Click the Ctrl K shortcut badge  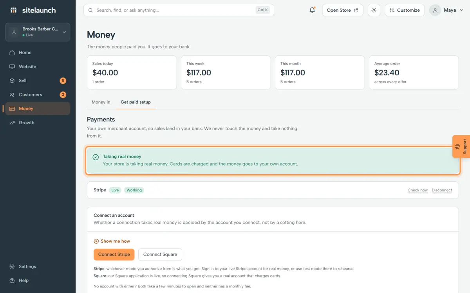point(263,10)
